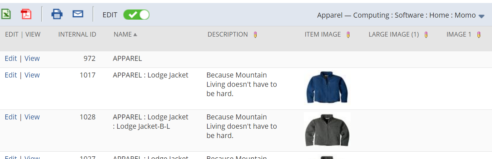Edit the Lodge Jacket-B-L item 1028
The width and height of the screenshot is (492, 159).
click(11, 117)
